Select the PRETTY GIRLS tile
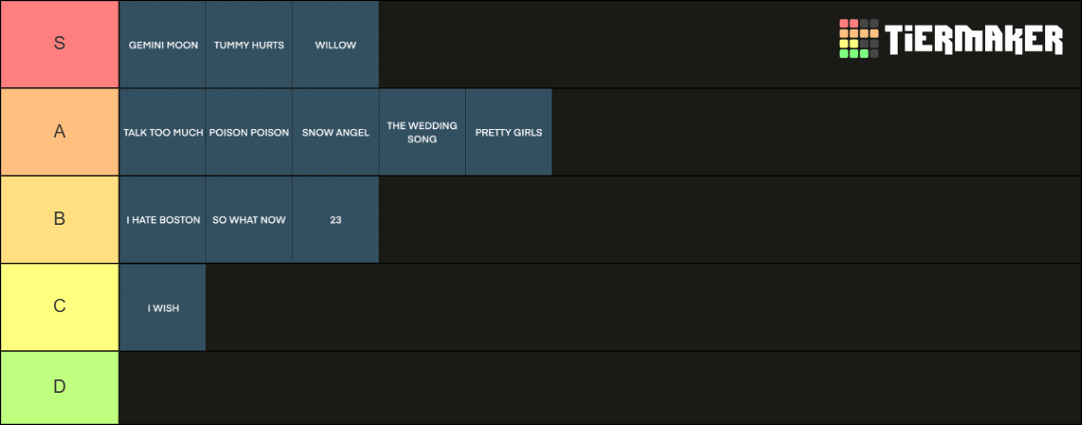 tap(509, 132)
